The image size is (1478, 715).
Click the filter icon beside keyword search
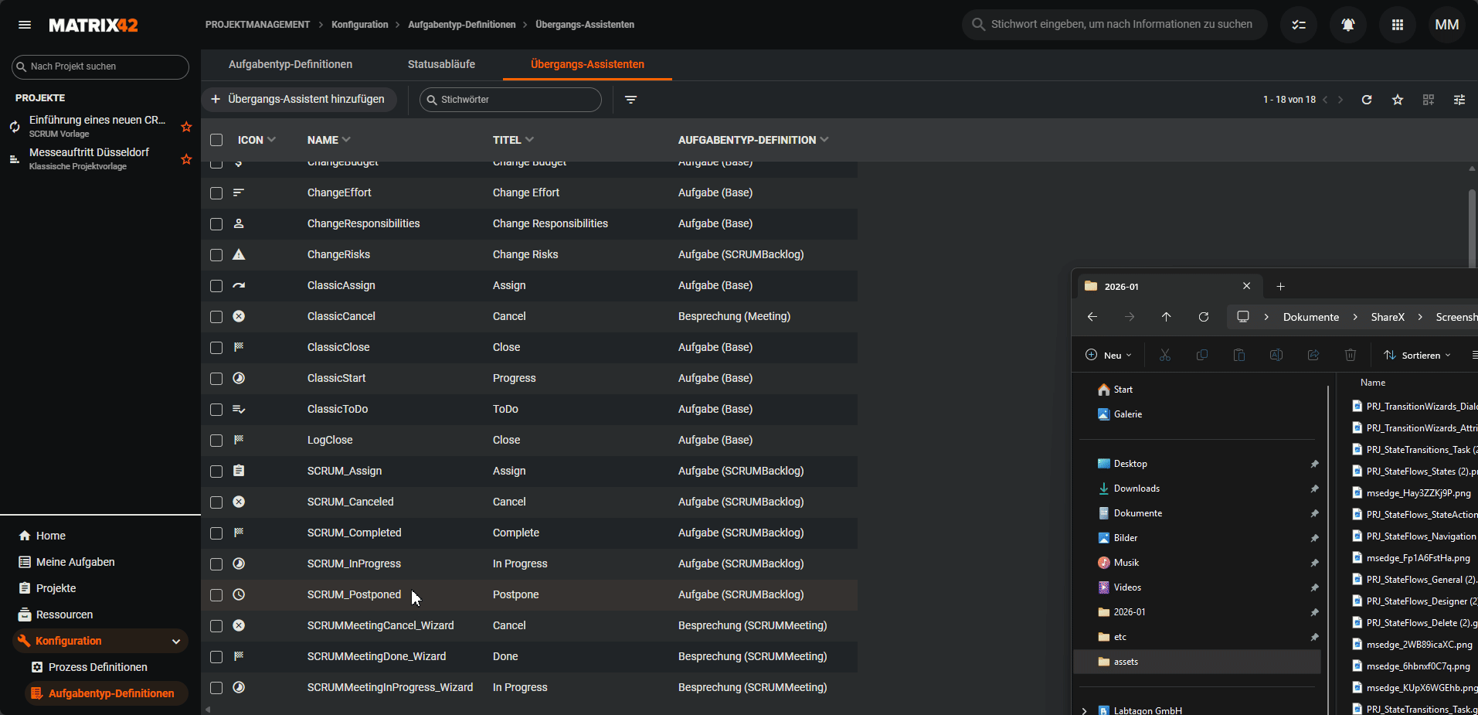click(x=630, y=100)
